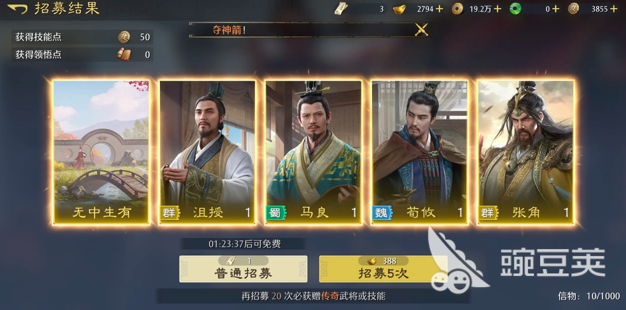
Task: Click the 获得技能点 reward row
Action: click(x=82, y=37)
